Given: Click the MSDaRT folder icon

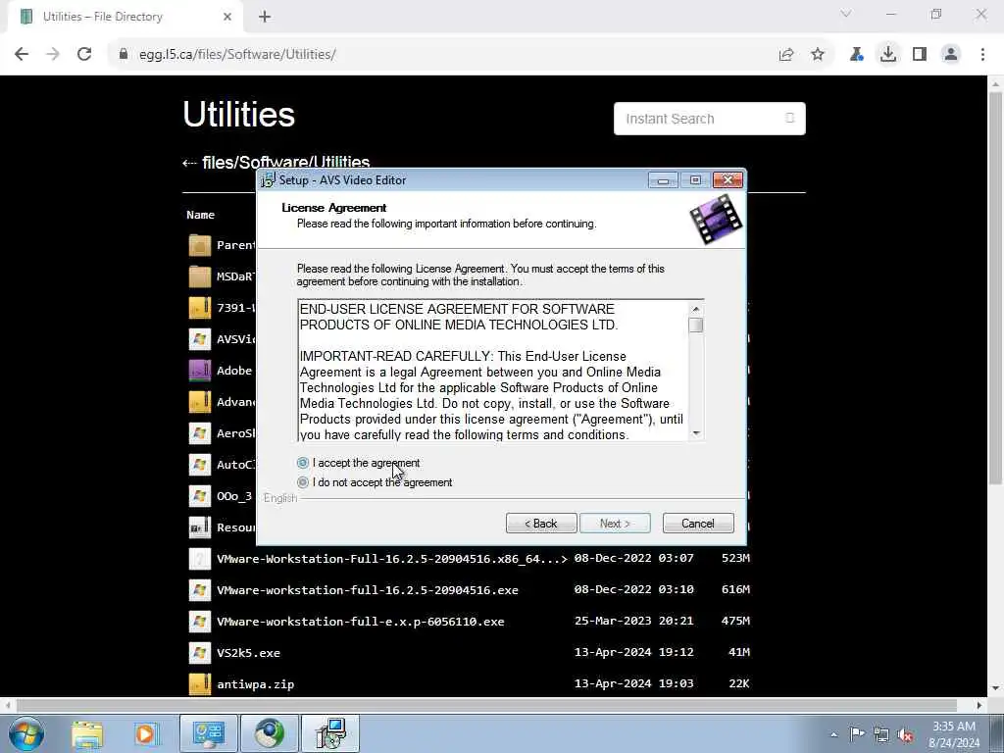Looking at the screenshot, I should tap(200, 276).
